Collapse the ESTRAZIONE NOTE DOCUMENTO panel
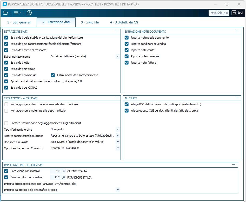The image size is (246, 202). tap(237, 31)
